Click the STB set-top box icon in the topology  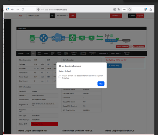(126, 40)
